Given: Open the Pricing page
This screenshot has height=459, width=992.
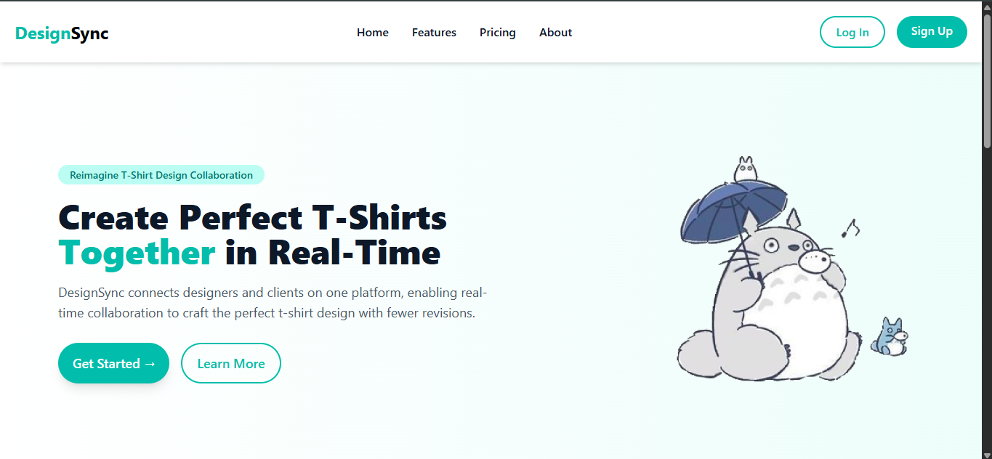Looking at the screenshot, I should coord(498,33).
